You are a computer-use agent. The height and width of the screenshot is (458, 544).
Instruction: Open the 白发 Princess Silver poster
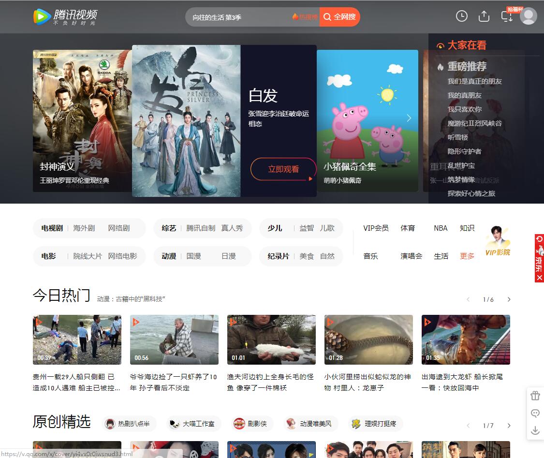pos(186,121)
